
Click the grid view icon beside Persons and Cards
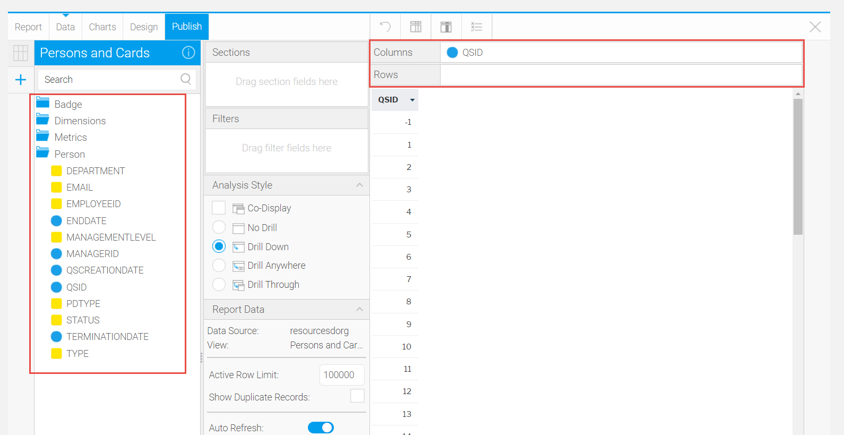[21, 53]
